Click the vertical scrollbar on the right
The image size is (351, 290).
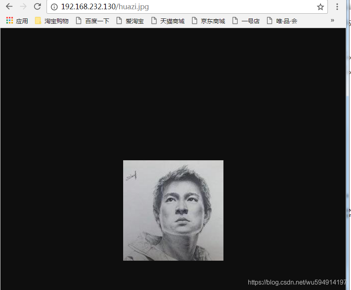[349, 161]
